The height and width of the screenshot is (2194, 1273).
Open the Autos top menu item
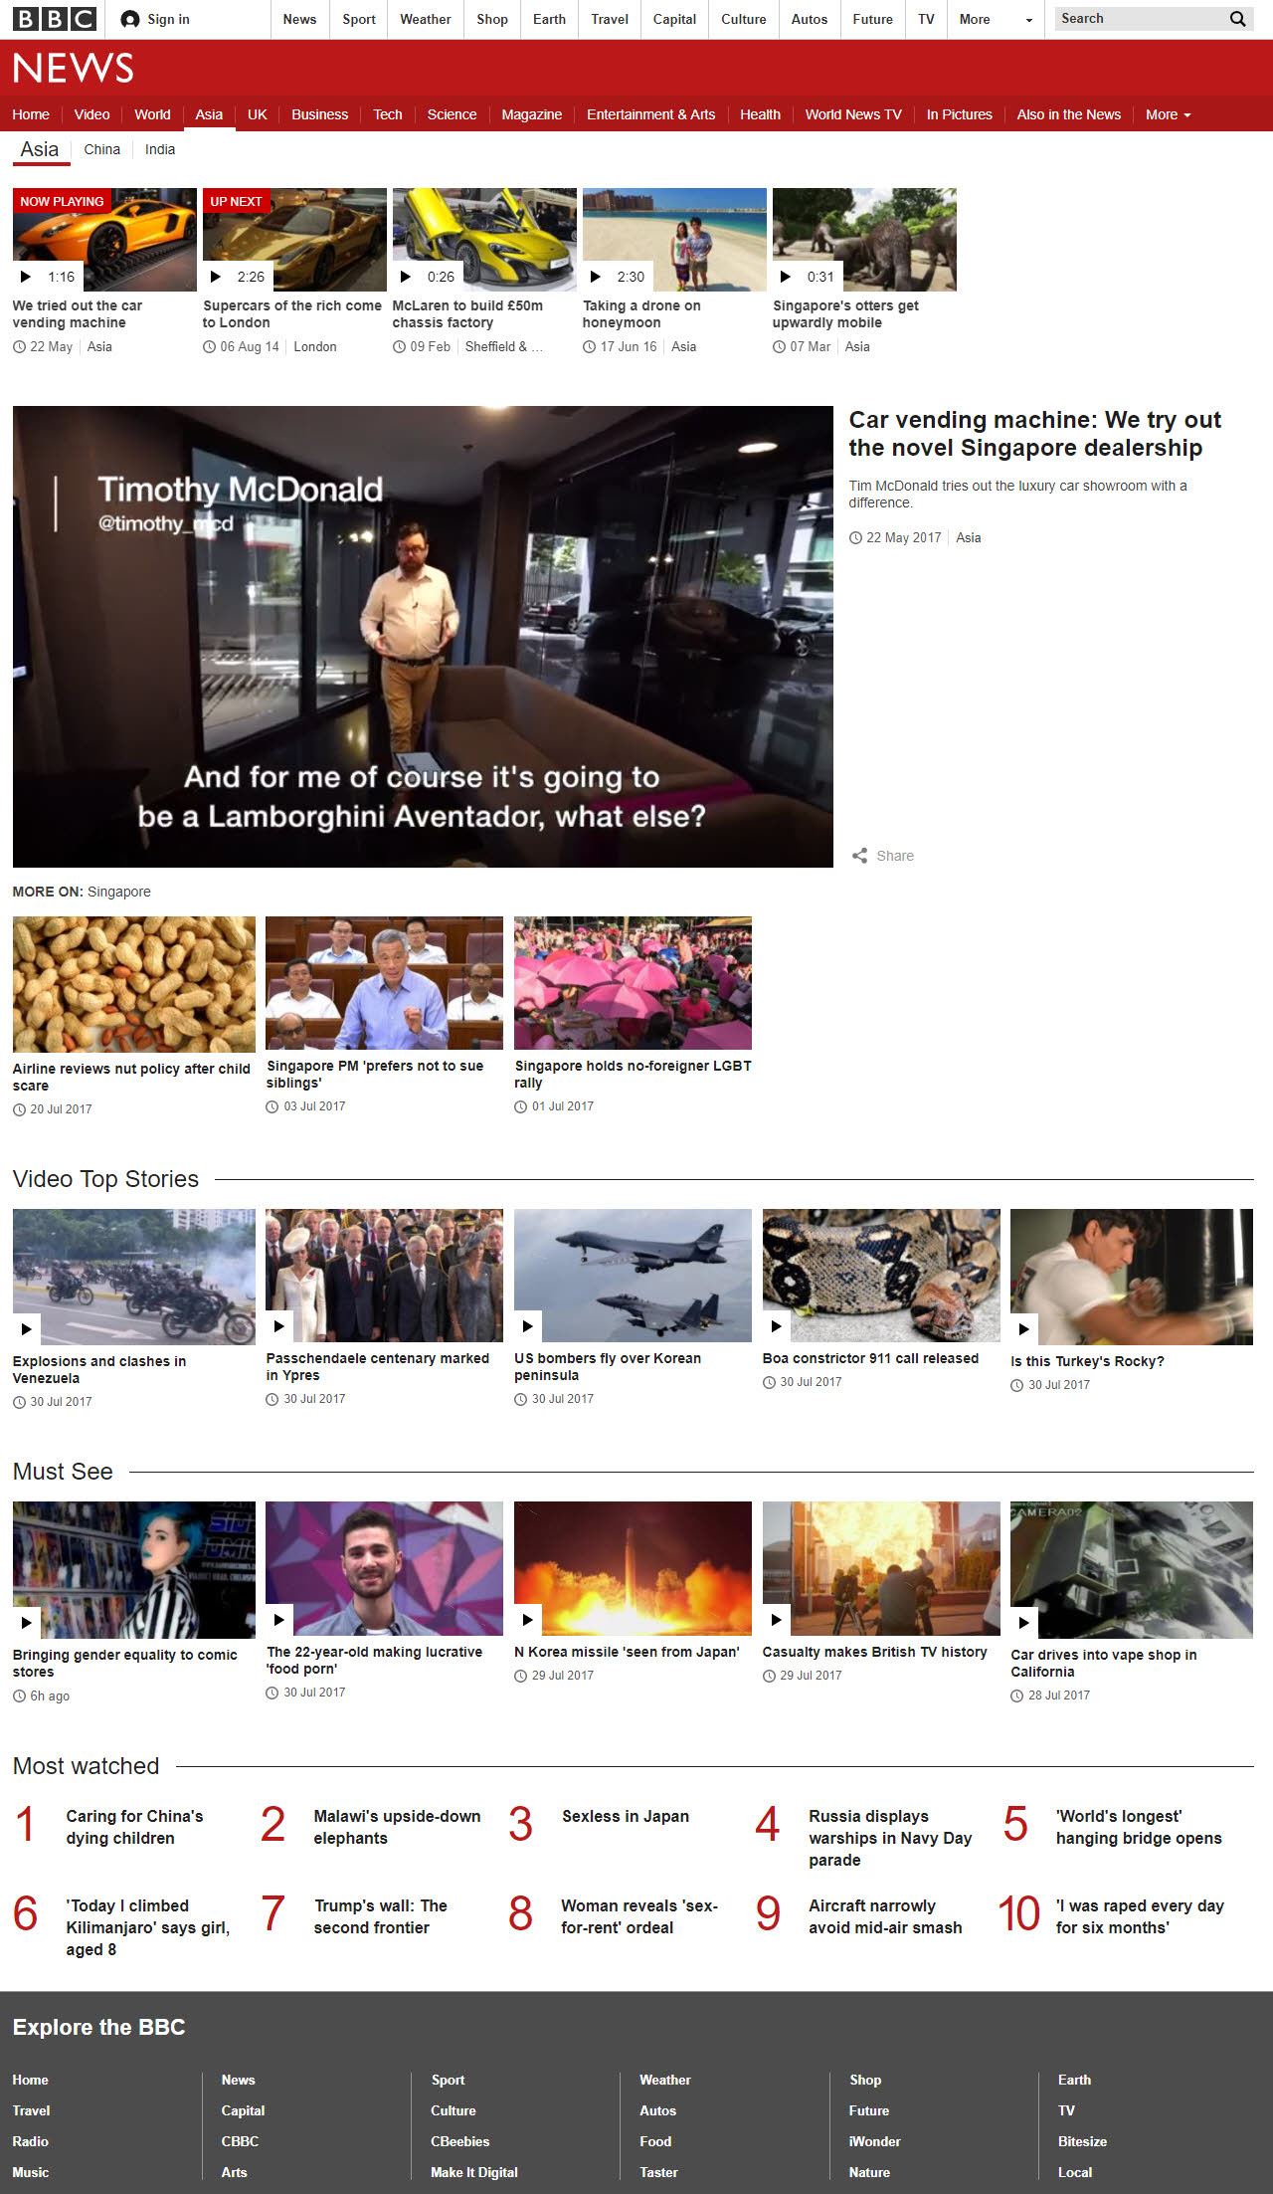[x=810, y=19]
